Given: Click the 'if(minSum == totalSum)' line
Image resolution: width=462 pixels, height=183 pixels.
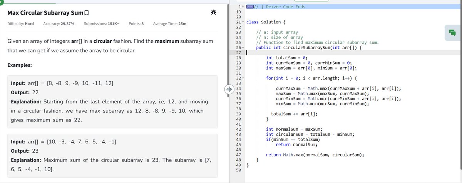Looking at the screenshot, I should (x=293, y=139).
